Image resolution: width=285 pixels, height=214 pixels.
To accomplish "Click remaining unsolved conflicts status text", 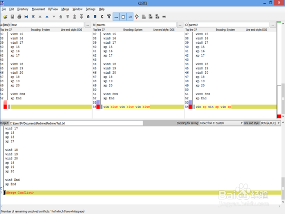I will (43, 211).
